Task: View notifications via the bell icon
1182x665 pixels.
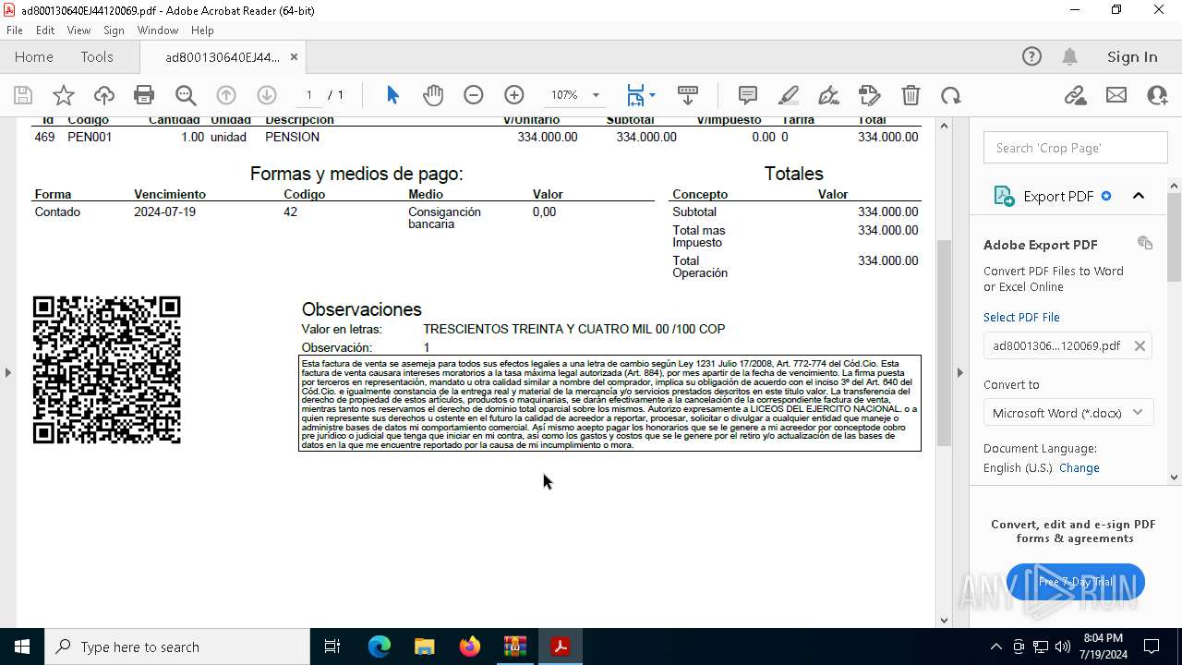Action: click(x=1069, y=56)
